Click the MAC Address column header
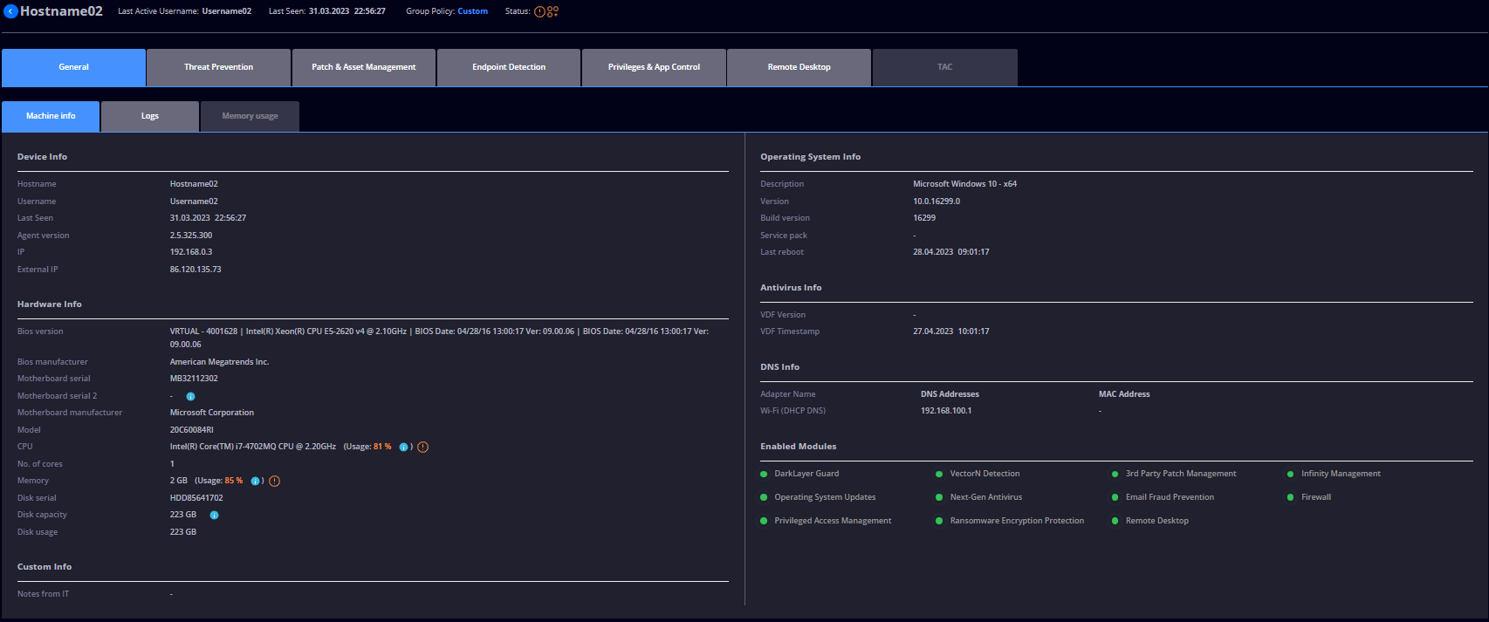Screen dimensions: 1489x622 (x=1124, y=394)
